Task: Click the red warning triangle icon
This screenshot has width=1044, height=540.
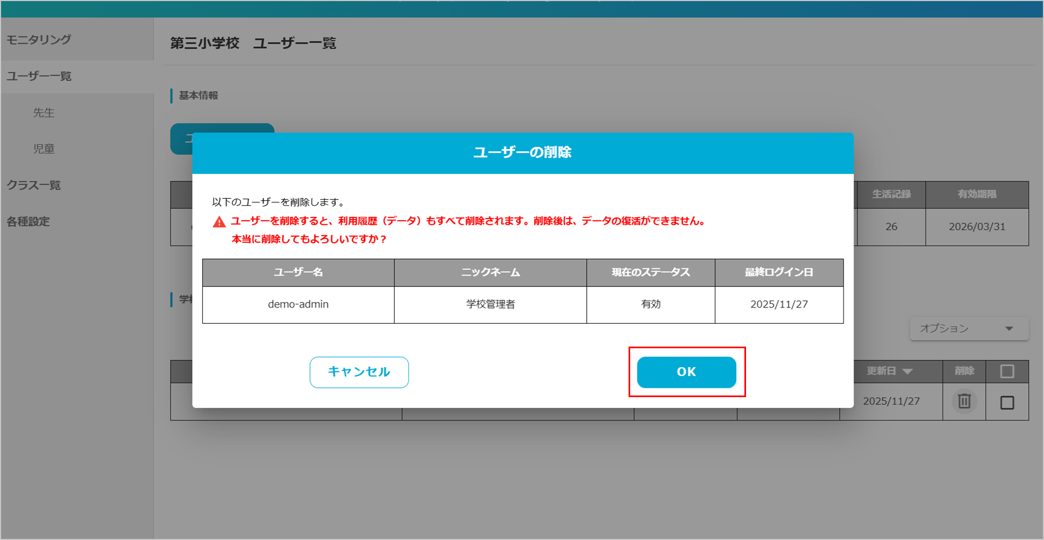Action: [219, 222]
